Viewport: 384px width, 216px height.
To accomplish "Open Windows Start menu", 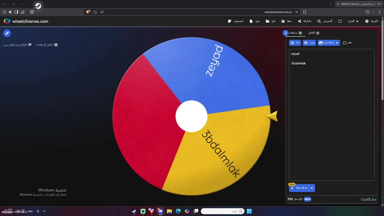I will (249, 211).
